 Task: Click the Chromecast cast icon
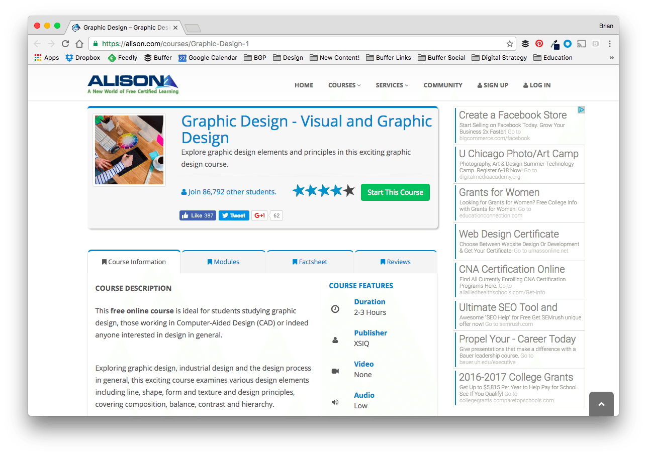[582, 44]
